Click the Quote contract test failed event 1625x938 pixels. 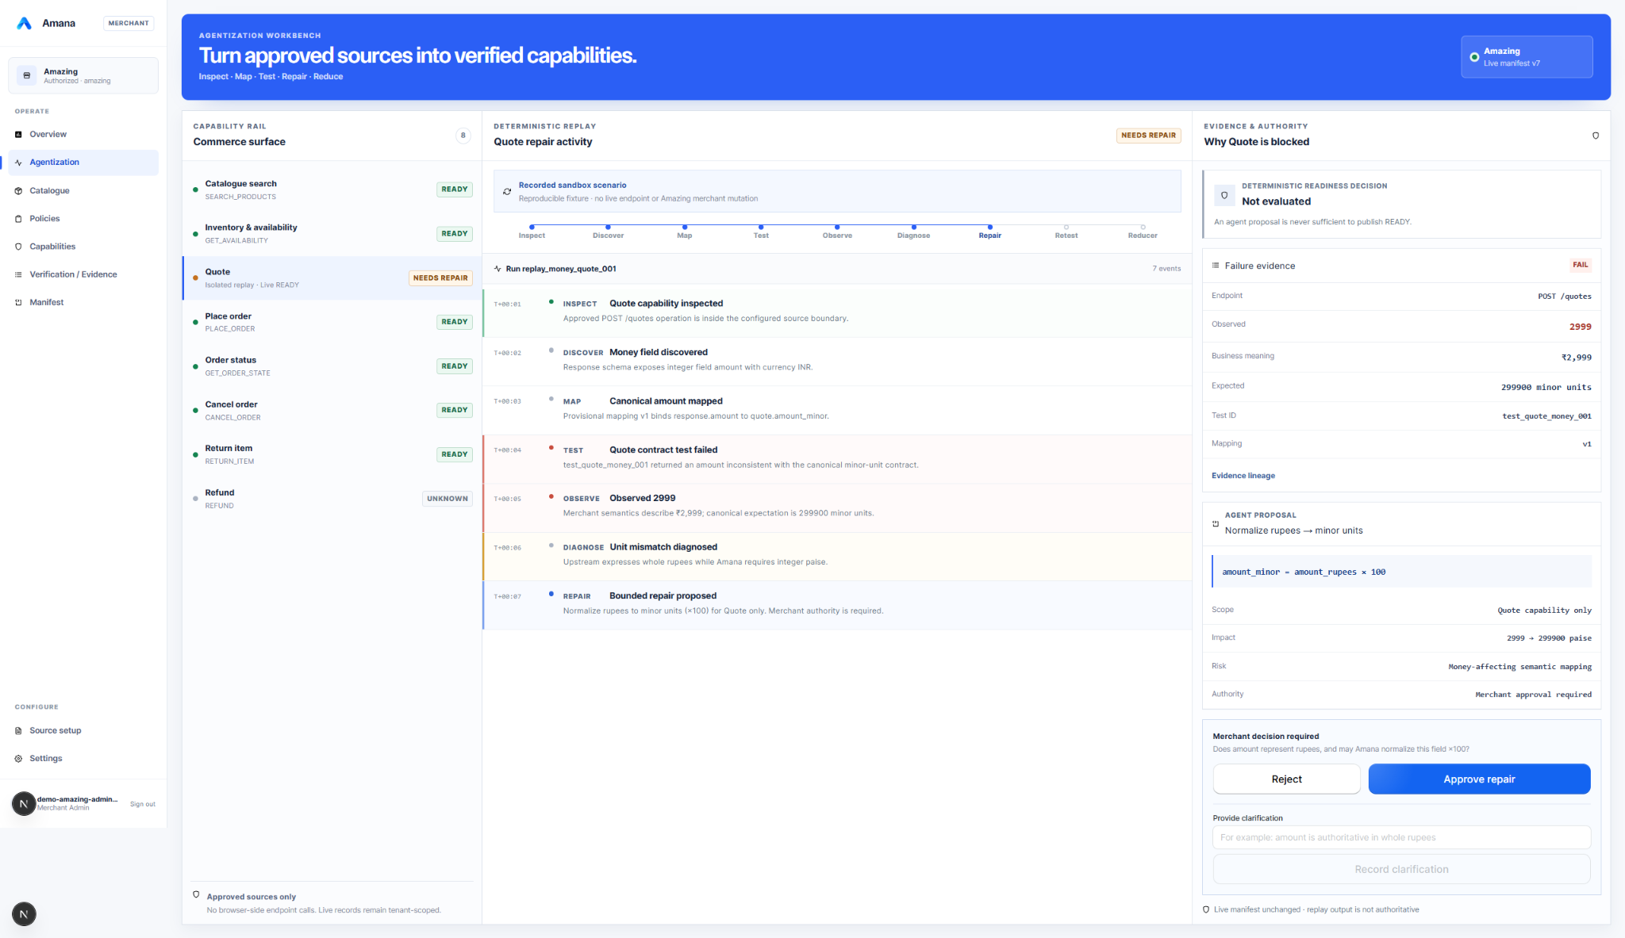[x=837, y=459]
